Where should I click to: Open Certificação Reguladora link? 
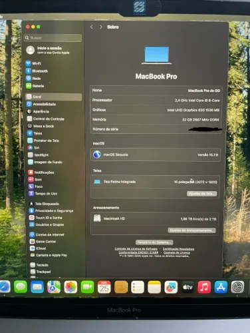coord(178,249)
